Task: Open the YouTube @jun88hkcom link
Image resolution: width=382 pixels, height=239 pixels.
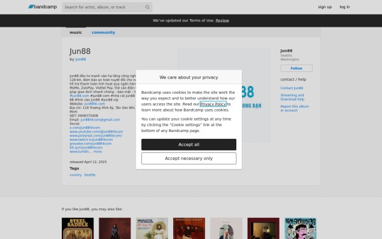Action: (96, 131)
